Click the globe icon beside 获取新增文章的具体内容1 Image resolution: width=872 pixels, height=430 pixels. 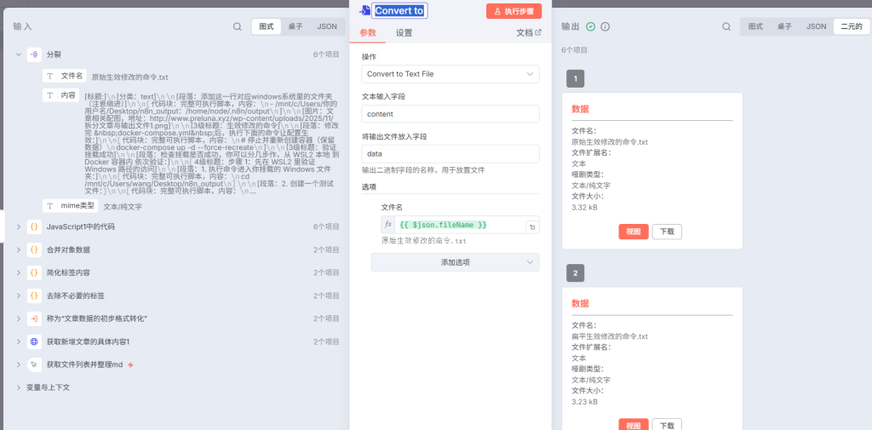[34, 341]
